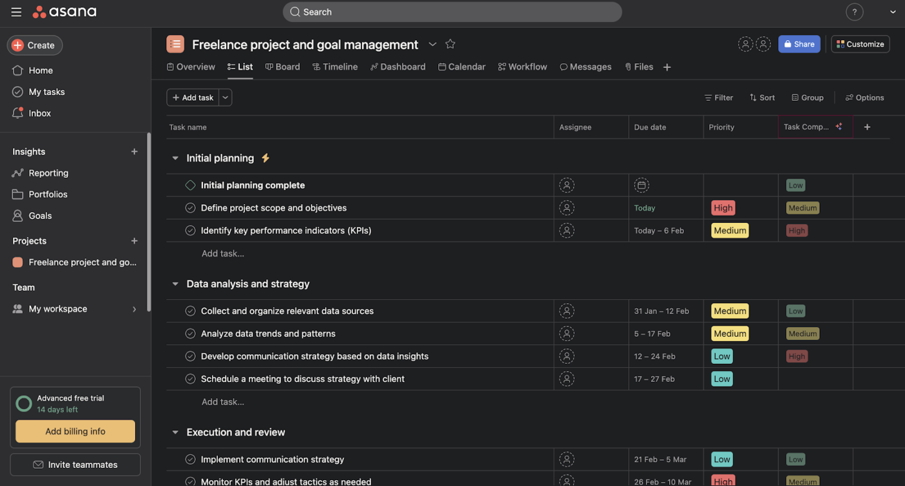Switch to the Calendar tab
The width and height of the screenshot is (905, 486).
coord(462,67)
